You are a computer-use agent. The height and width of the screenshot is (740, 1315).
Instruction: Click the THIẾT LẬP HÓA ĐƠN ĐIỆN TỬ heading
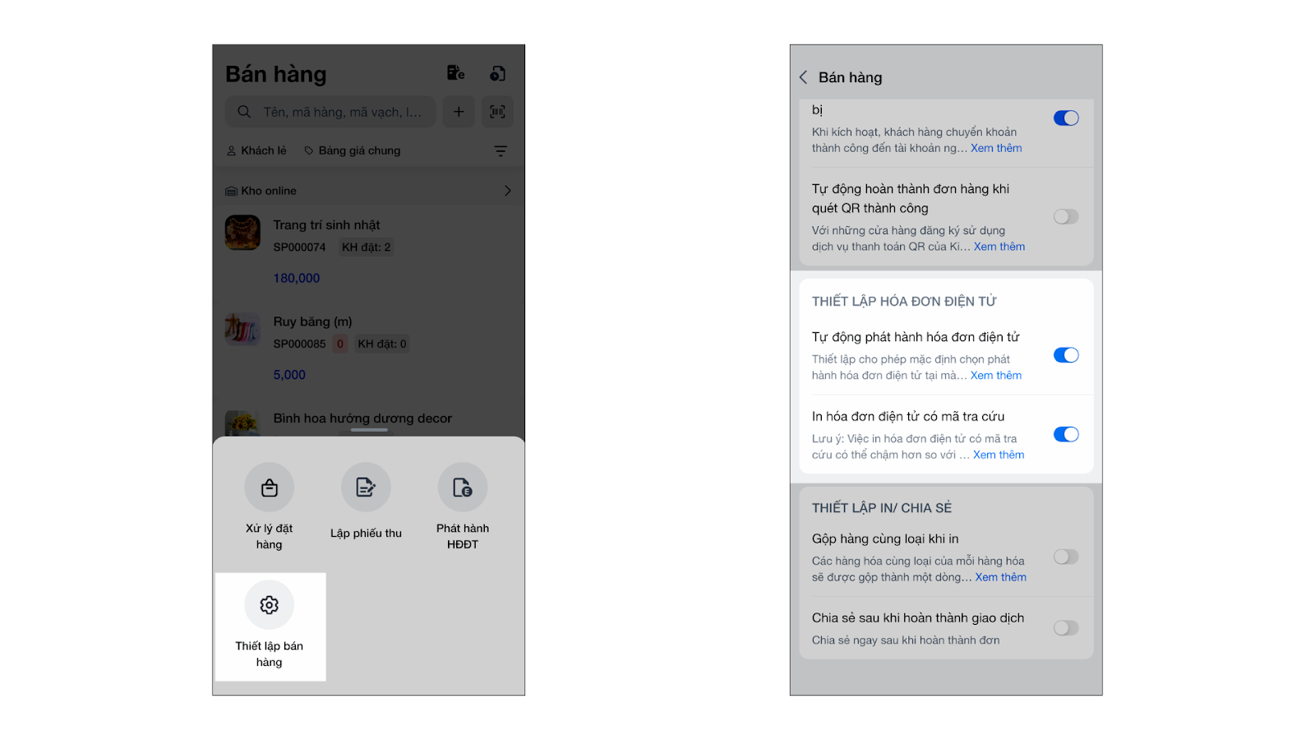904,302
